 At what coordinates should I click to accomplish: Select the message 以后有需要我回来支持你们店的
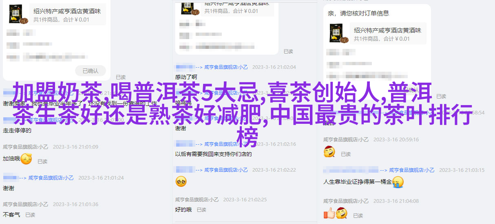[x=214, y=154]
